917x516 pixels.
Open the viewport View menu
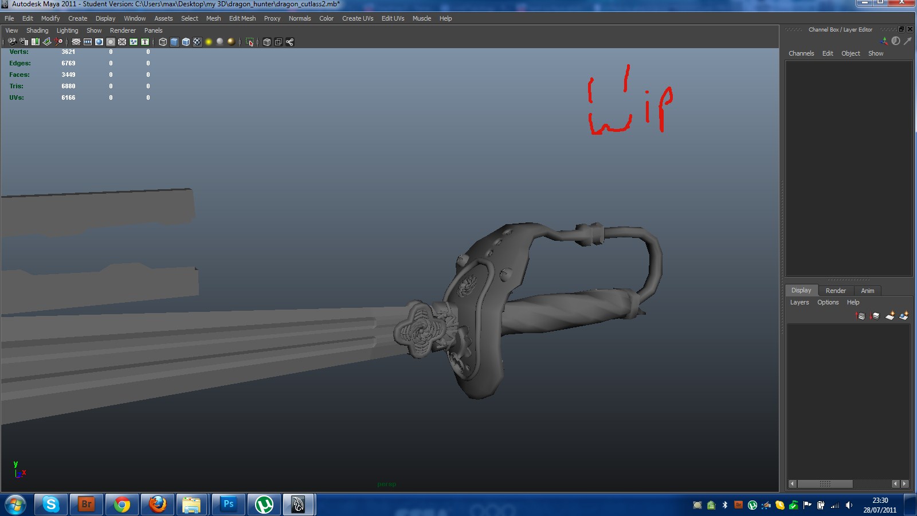11,30
